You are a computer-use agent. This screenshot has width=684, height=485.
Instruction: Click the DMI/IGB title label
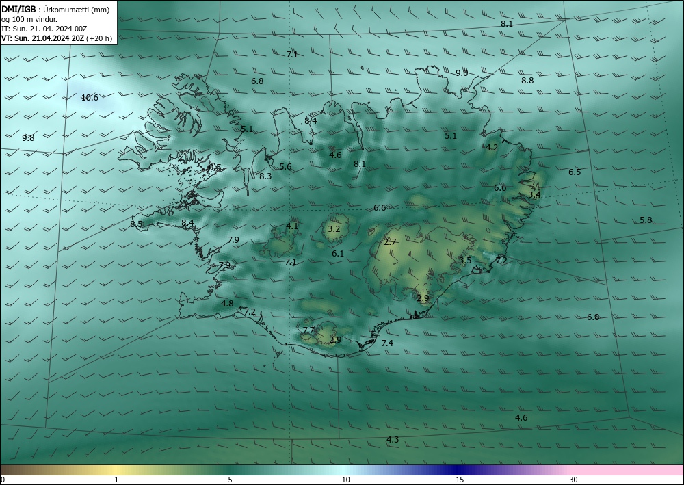(18, 10)
